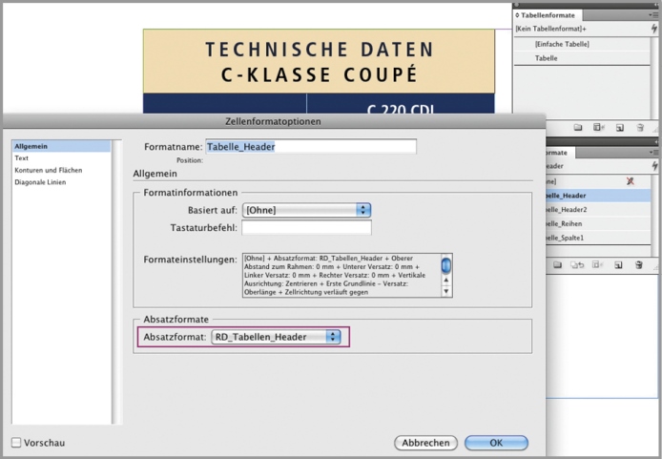Collapse lower panel dock with double arrow
The height and width of the screenshot is (459, 662).
tap(655, 142)
